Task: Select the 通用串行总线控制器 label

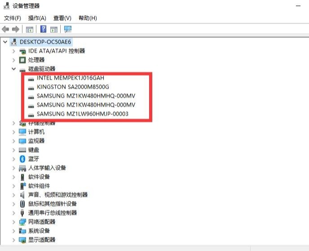Action: click(53, 213)
